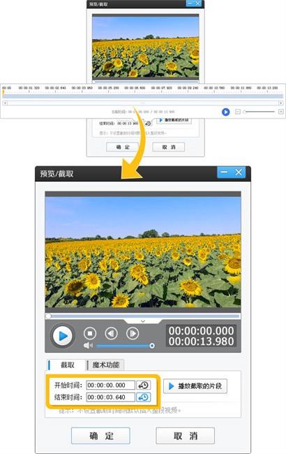Switch to the 魔术功能 tab

click(x=105, y=365)
